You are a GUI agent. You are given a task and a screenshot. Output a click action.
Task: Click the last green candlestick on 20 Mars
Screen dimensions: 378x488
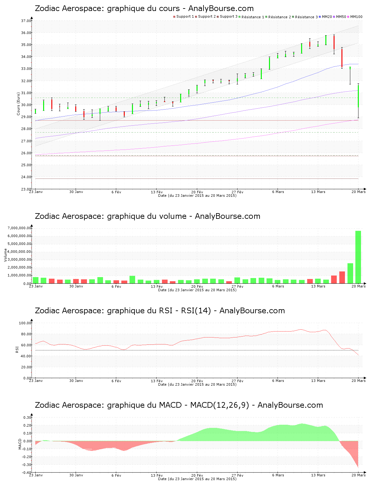(x=358, y=96)
